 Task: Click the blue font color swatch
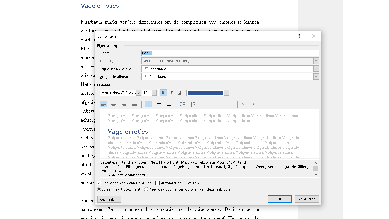(x=205, y=93)
